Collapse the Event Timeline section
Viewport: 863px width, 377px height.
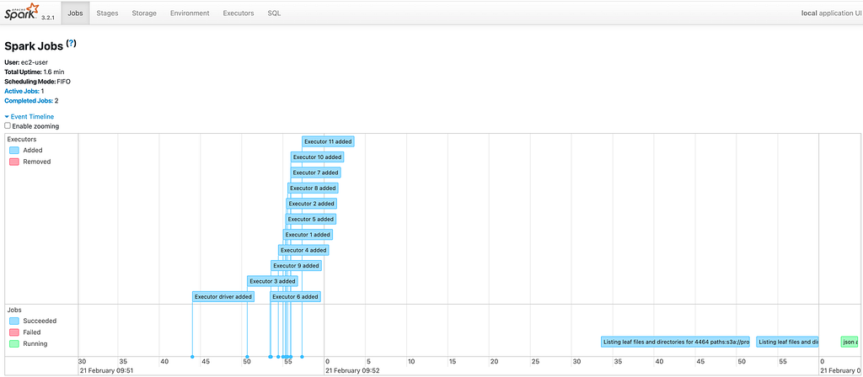point(29,116)
